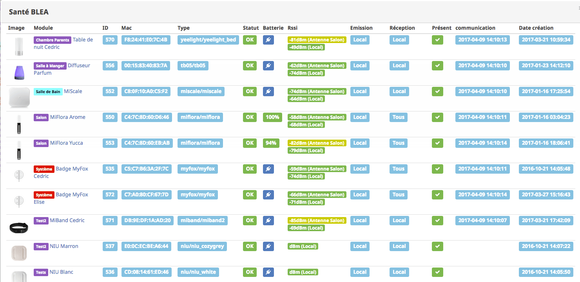Click the present checkmark in MiScale row

437,91
